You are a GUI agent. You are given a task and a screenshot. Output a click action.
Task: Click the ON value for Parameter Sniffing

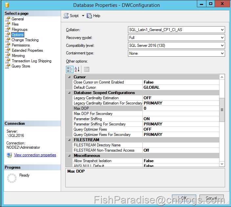[147, 119]
